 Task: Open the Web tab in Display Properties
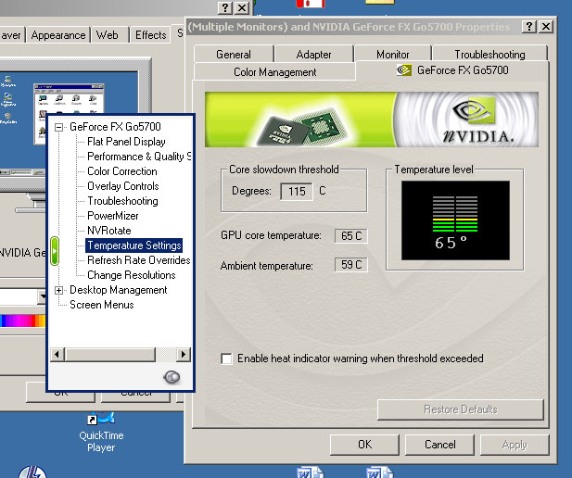[x=109, y=35]
